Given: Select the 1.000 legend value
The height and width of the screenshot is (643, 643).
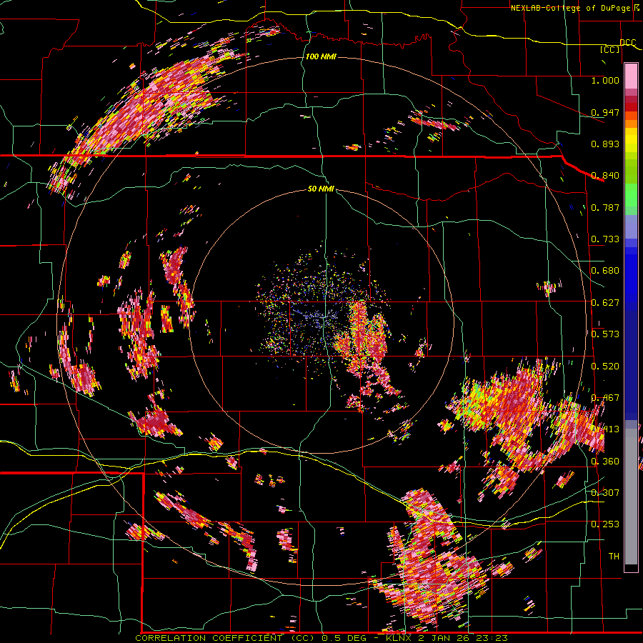Looking at the screenshot, I should tap(605, 80).
